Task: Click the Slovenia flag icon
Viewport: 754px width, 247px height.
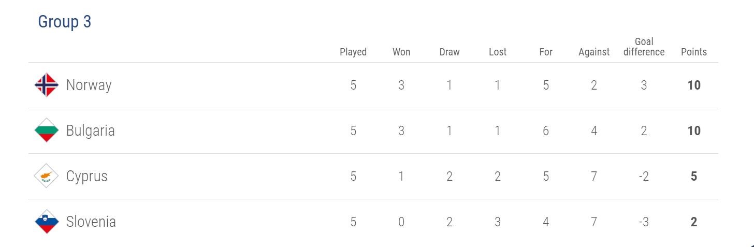Action: (x=47, y=222)
